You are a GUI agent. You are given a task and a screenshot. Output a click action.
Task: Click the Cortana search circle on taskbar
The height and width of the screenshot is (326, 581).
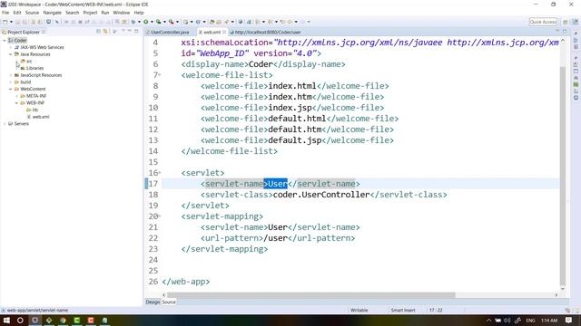point(20,321)
